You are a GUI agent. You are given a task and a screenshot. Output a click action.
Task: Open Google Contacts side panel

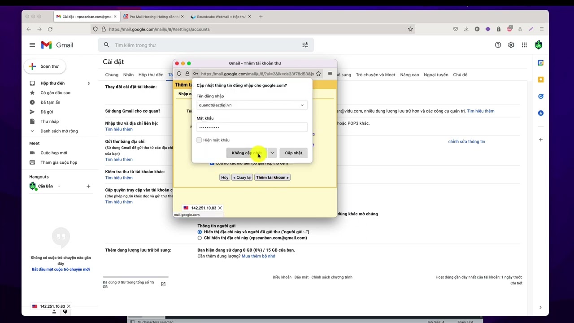tap(540, 113)
